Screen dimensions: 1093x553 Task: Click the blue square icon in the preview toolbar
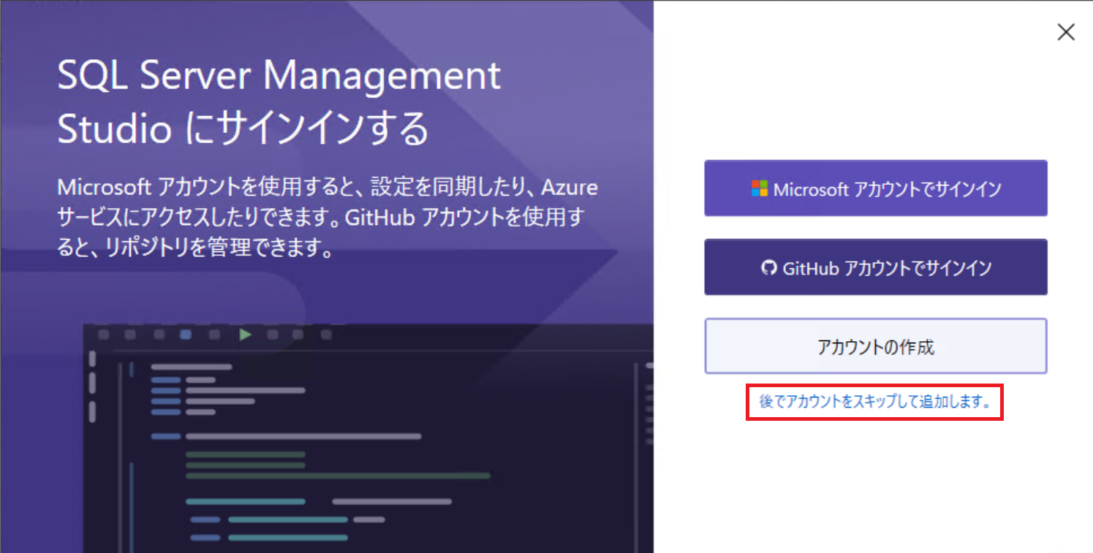[x=186, y=335]
